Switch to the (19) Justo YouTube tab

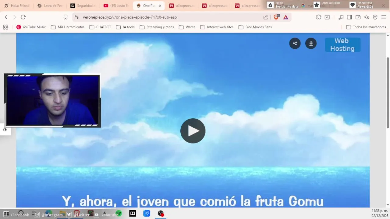(x=116, y=5)
